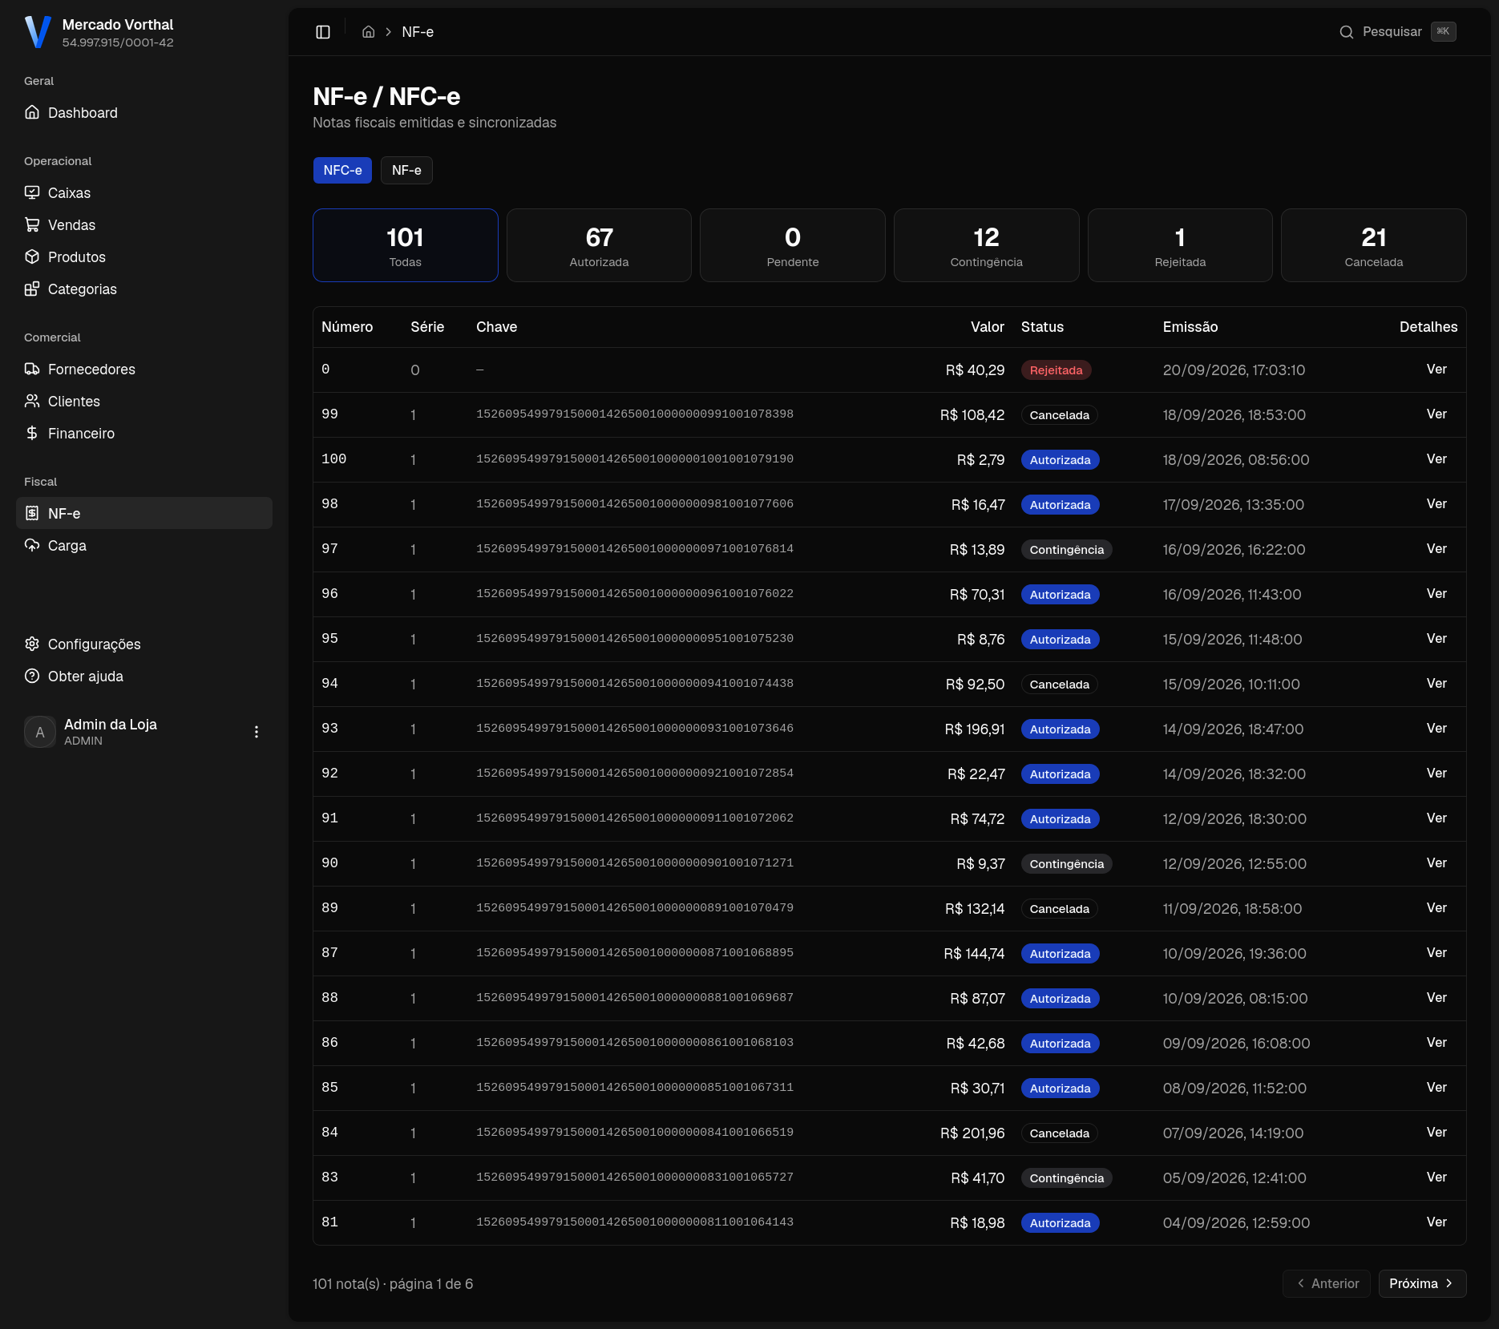1499x1329 pixels.
Task: Toggle the sidebar panel icon
Action: [x=323, y=32]
